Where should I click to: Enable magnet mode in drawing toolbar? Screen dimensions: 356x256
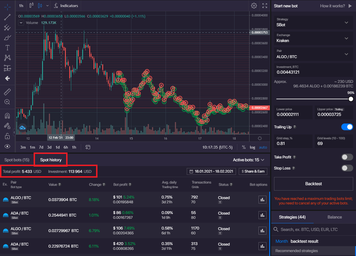(7, 116)
